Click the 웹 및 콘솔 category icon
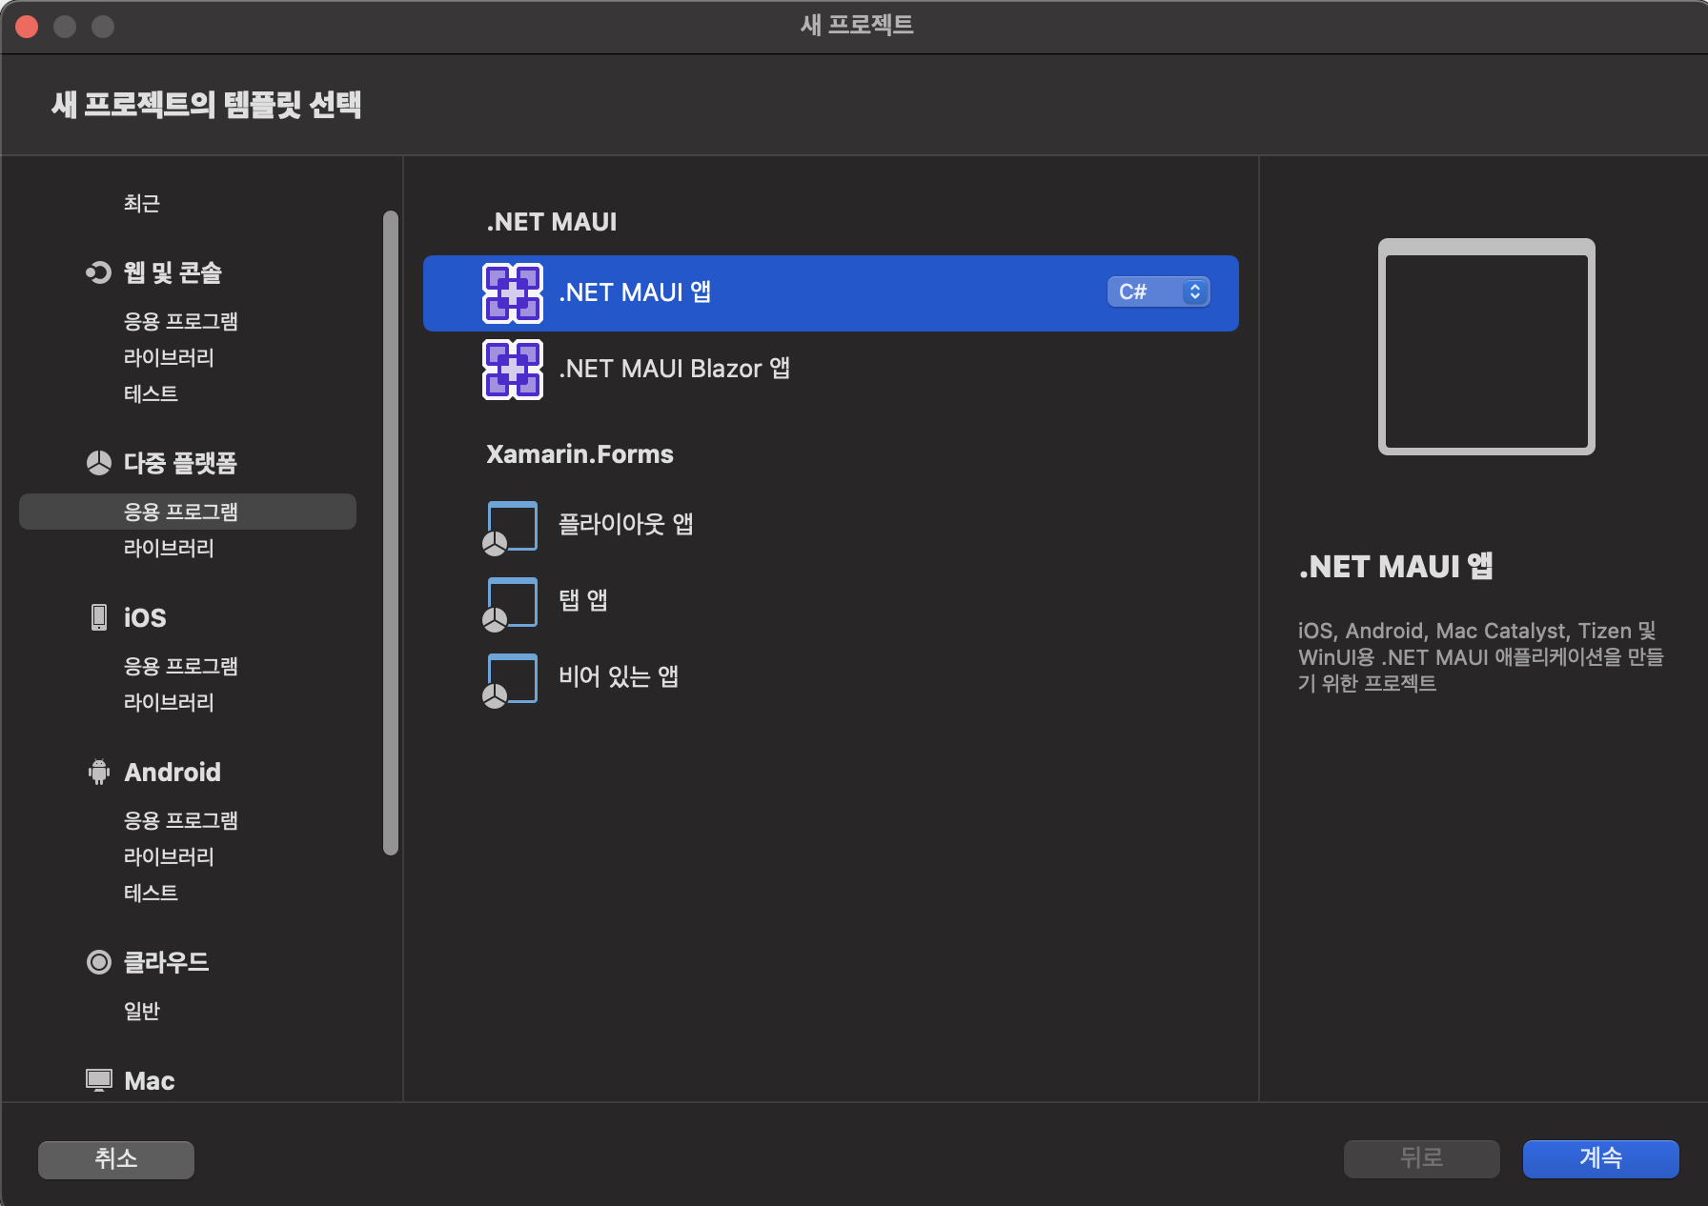1708x1206 pixels. 98,272
